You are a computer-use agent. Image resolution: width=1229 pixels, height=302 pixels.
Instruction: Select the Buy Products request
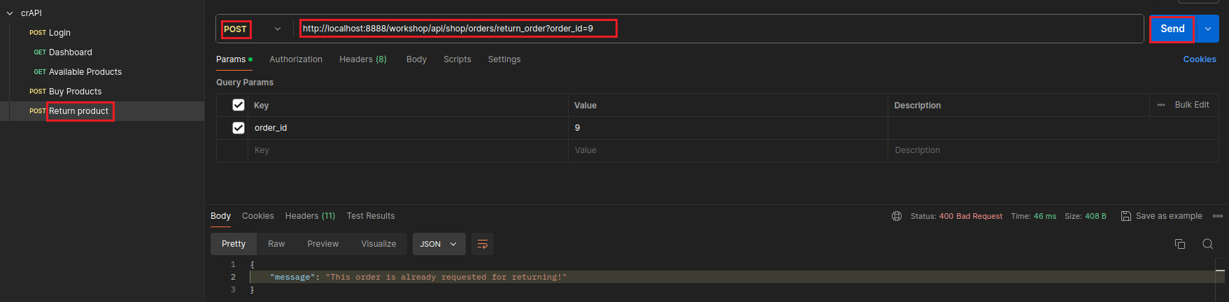[x=75, y=92]
